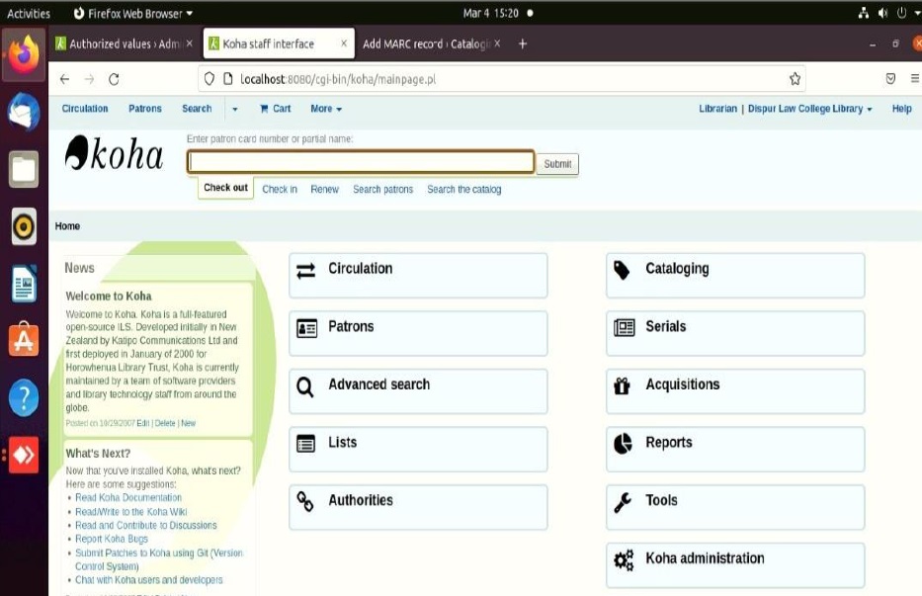Screen dimensions: 922x596
Task: Click the Koha administration gears icon
Action: coord(624,560)
